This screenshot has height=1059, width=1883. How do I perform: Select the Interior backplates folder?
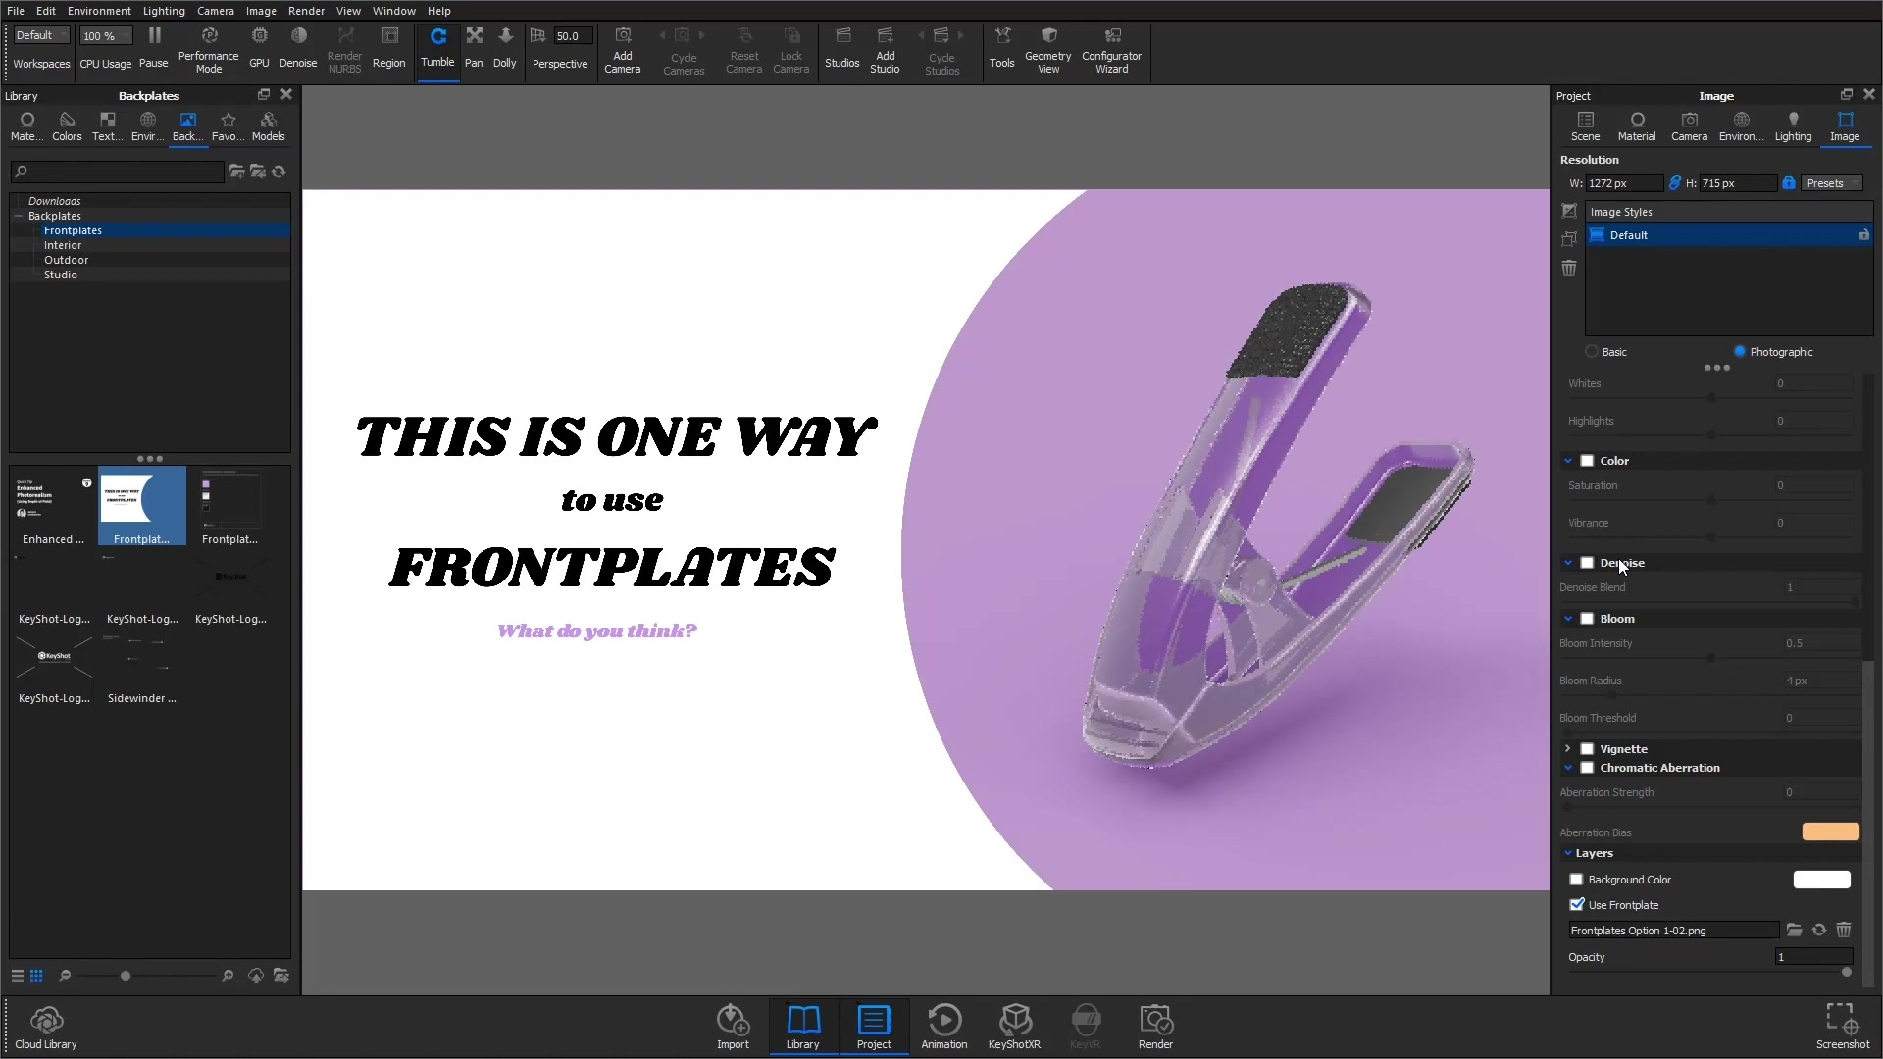pos(63,245)
